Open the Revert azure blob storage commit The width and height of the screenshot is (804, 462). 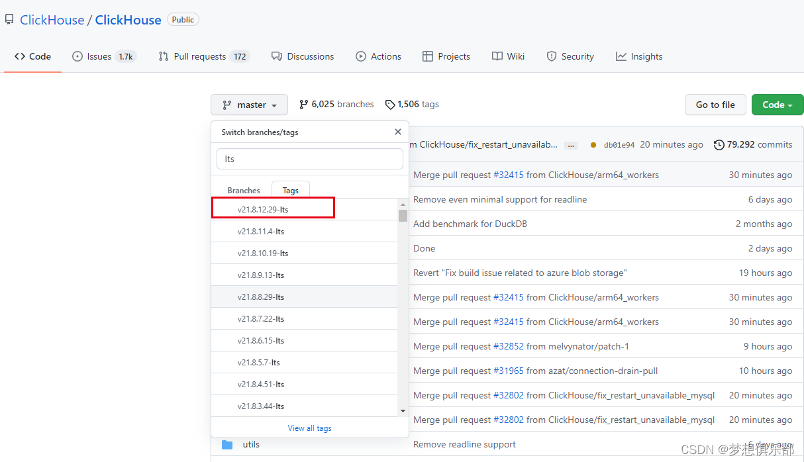(x=520, y=273)
